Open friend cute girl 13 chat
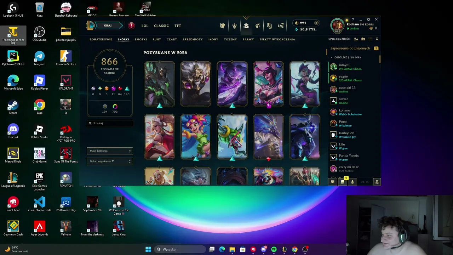 [354, 89]
